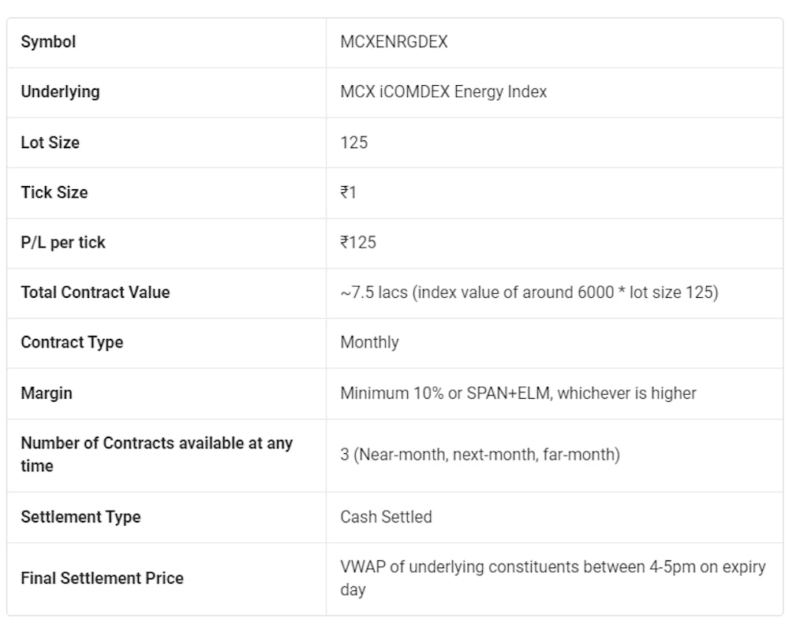Click the Underlying label cell
Screen dimensions: 789x636
click(x=61, y=92)
